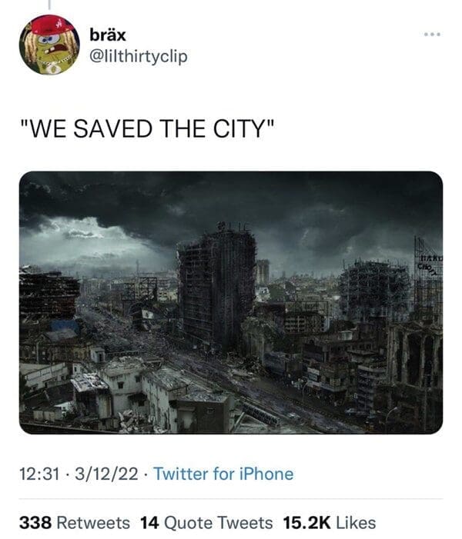
Task: Click the word Retweets label
Action: pos(93,523)
